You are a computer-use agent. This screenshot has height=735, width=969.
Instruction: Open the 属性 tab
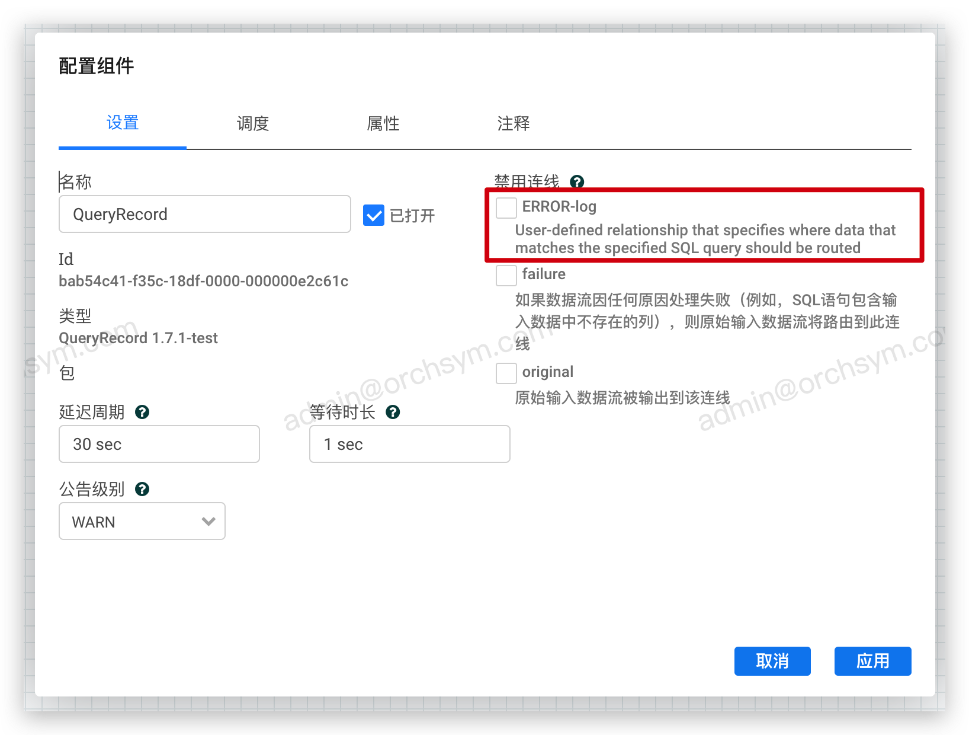(x=383, y=123)
